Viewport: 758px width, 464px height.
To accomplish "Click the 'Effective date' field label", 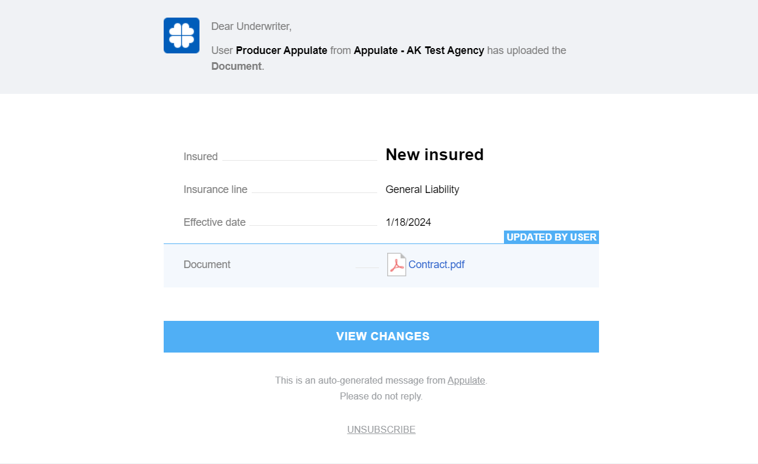I will pos(214,222).
